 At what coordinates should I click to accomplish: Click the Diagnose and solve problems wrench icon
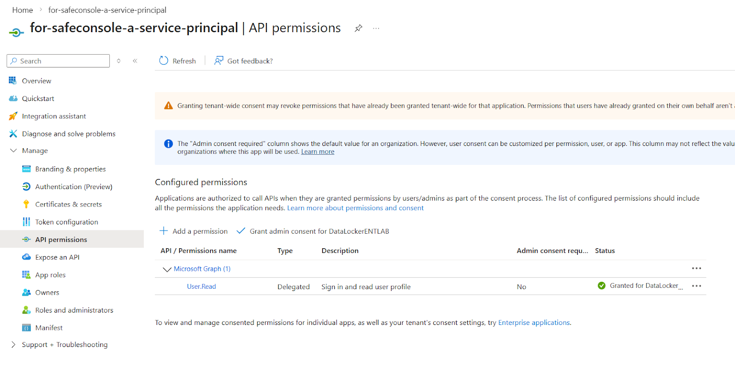13,134
